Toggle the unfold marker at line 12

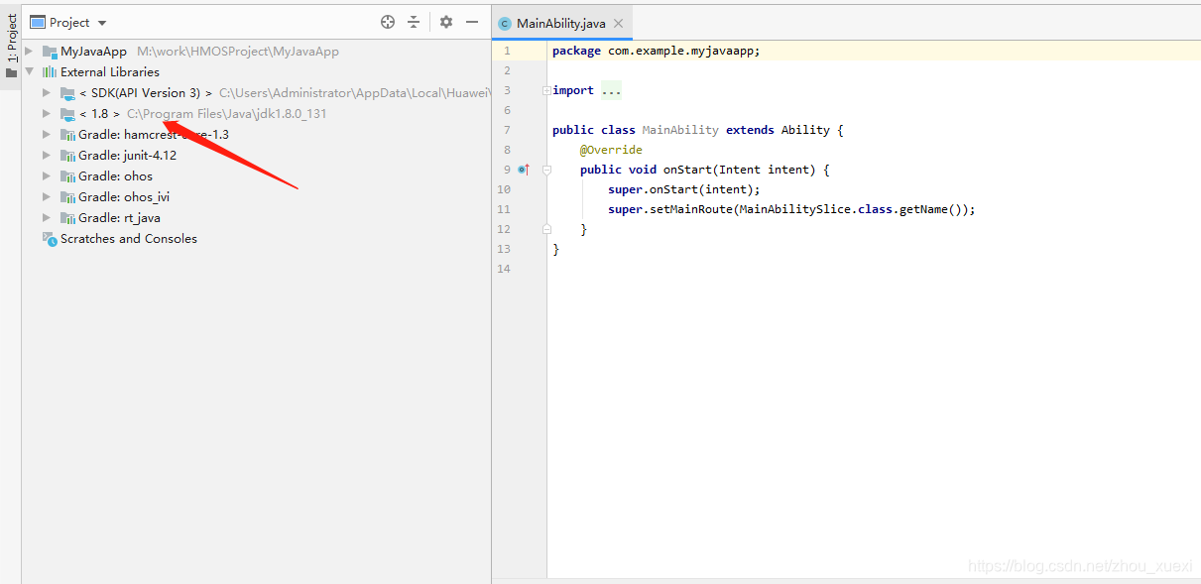click(545, 228)
